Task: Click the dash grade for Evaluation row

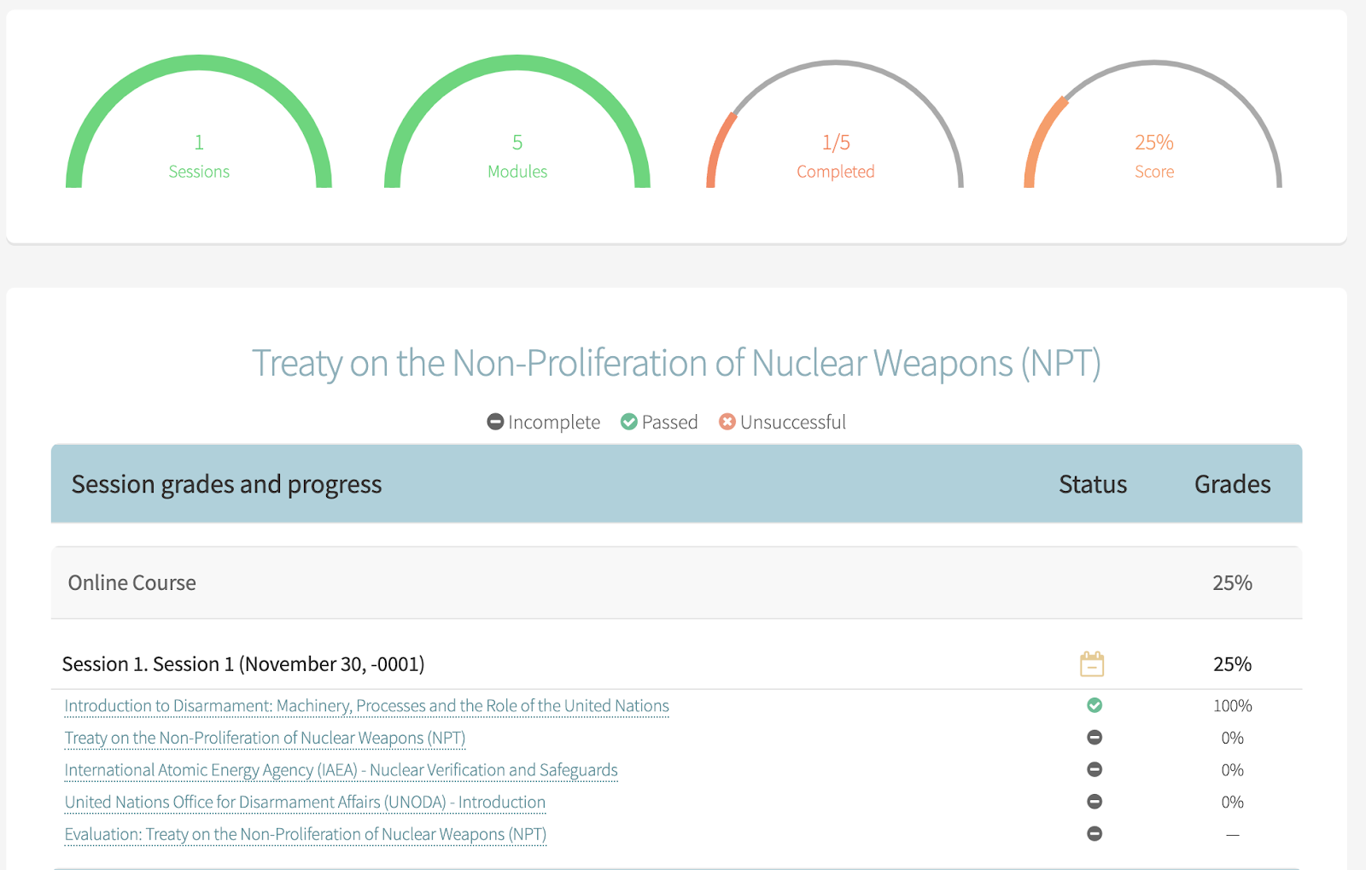Action: click(x=1233, y=835)
